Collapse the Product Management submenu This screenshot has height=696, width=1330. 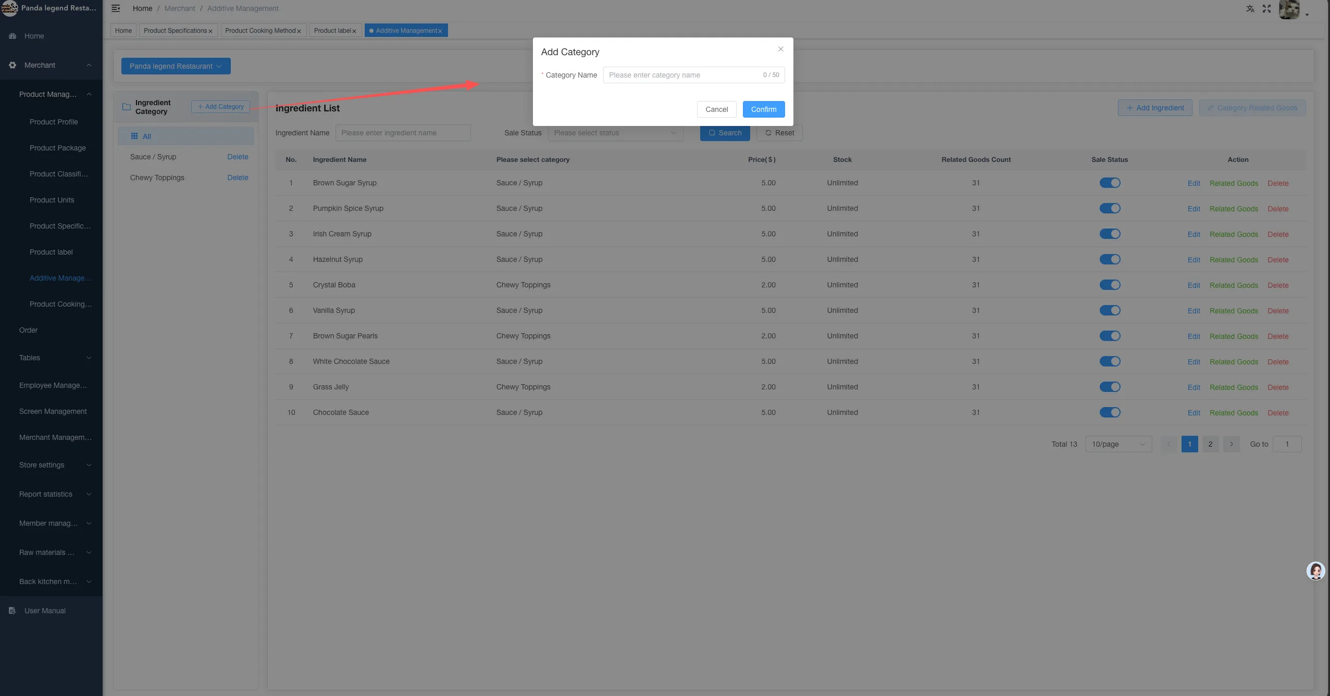point(89,94)
